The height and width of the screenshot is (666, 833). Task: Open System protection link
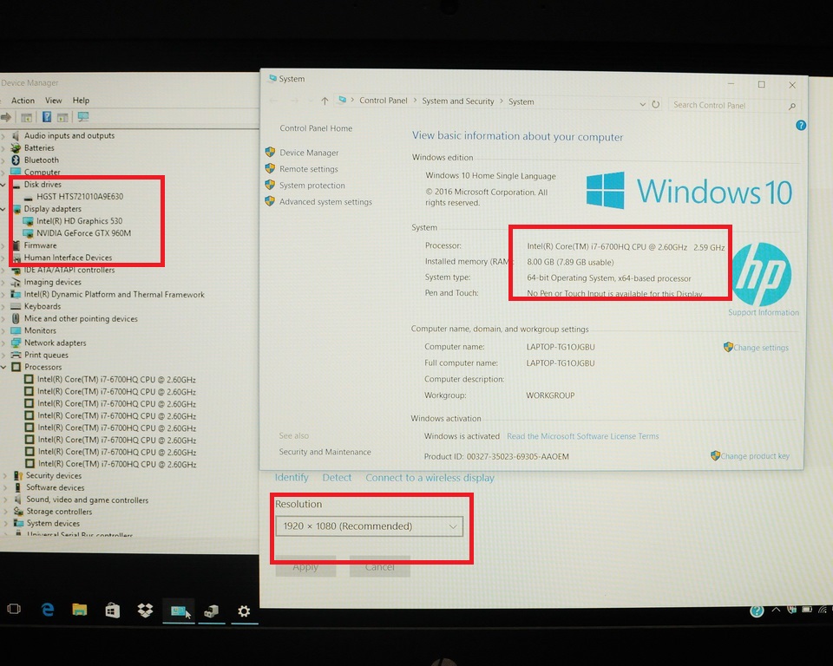(312, 186)
